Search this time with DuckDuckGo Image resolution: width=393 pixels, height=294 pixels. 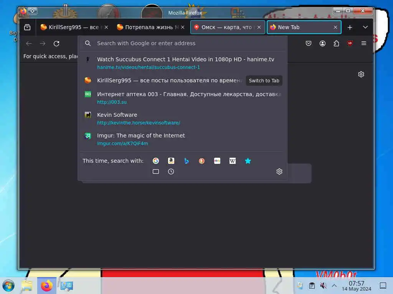202,161
